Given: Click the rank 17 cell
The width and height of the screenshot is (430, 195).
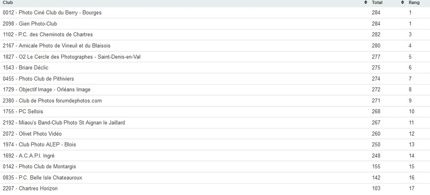Looking at the screenshot, I should point(412,189).
